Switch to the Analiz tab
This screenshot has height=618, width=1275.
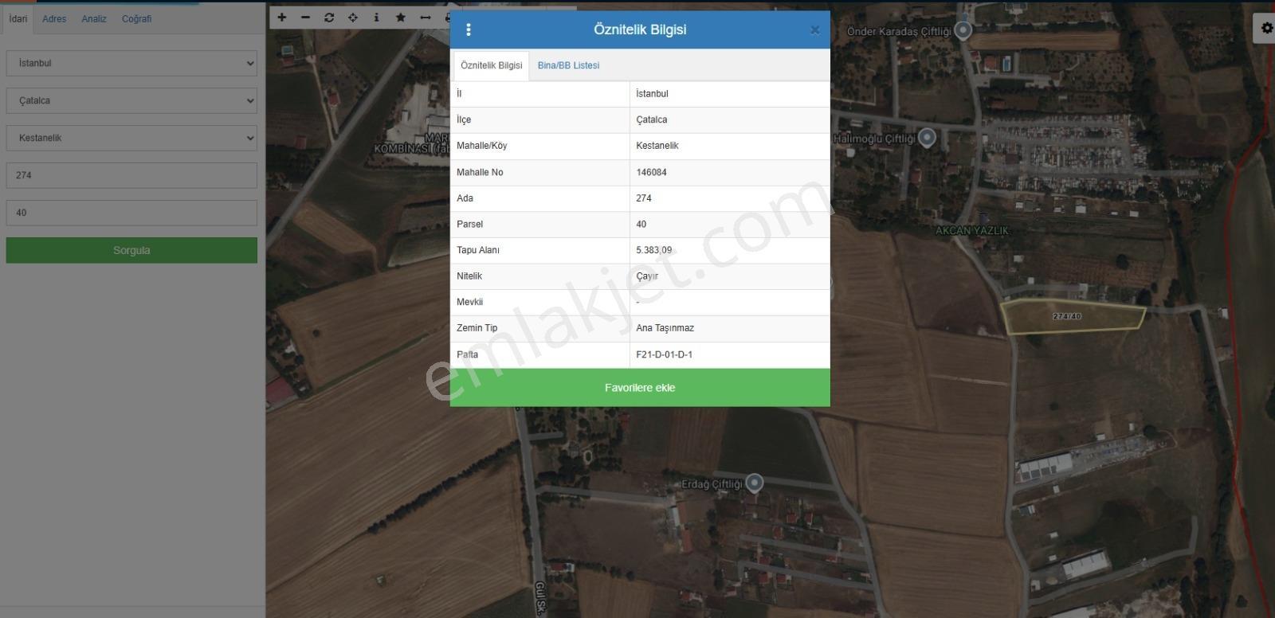[94, 18]
